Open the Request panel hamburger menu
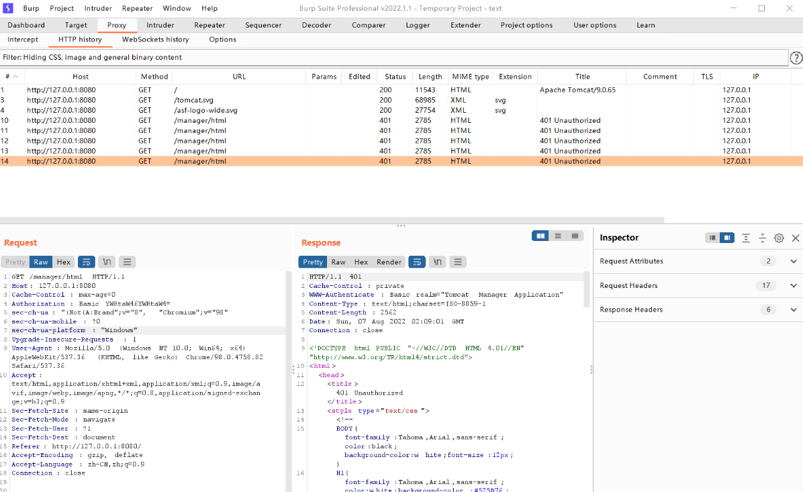 [127, 262]
